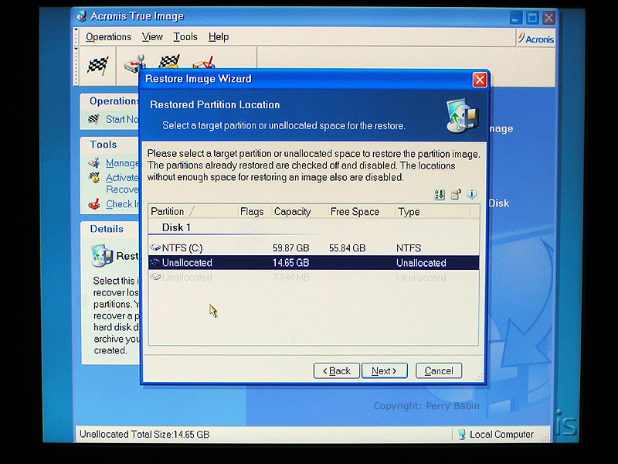Click the Local Computer status bar label
Viewport: 618px width, 464px height.
[501, 435]
